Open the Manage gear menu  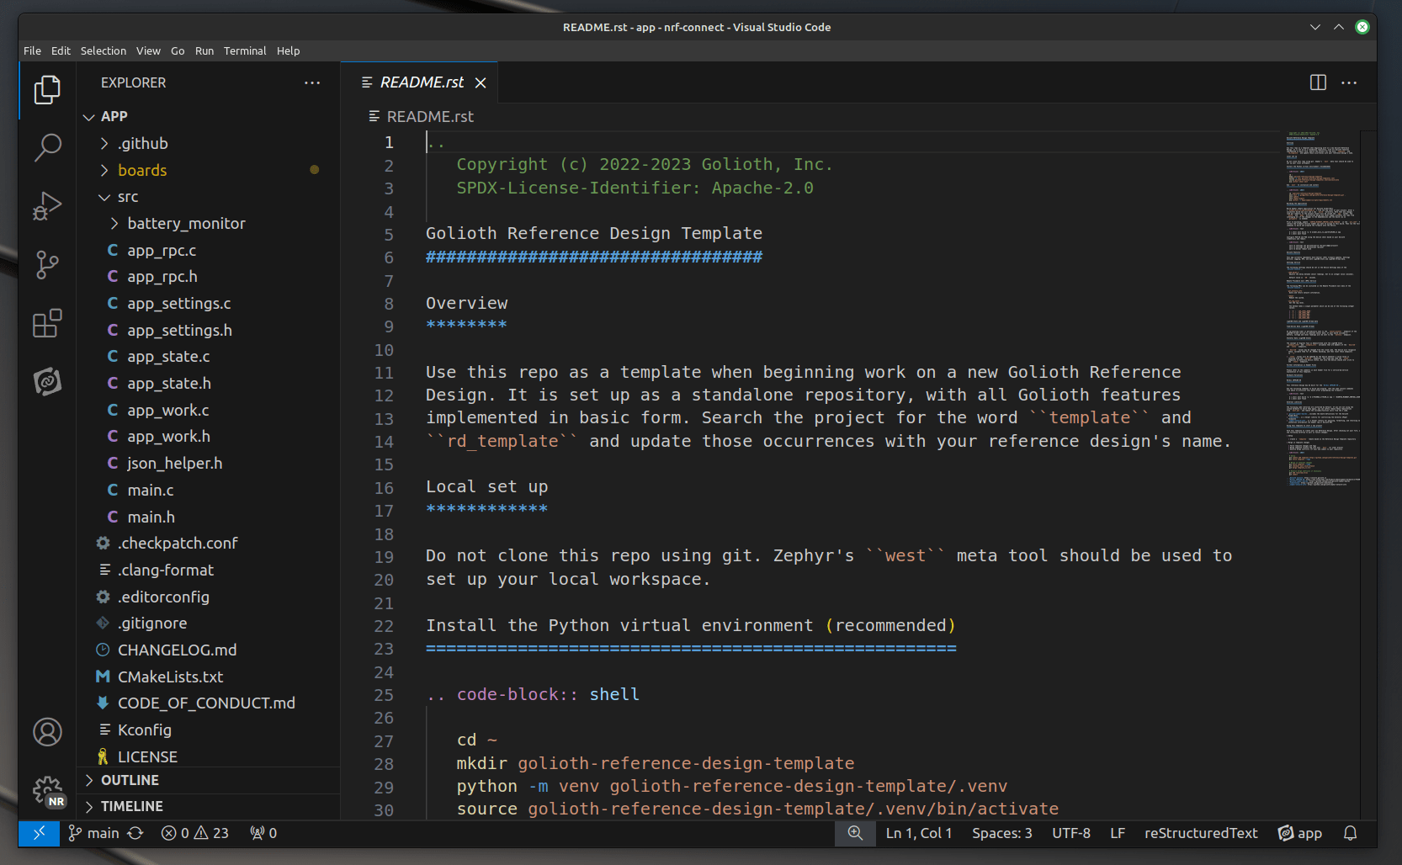(47, 791)
